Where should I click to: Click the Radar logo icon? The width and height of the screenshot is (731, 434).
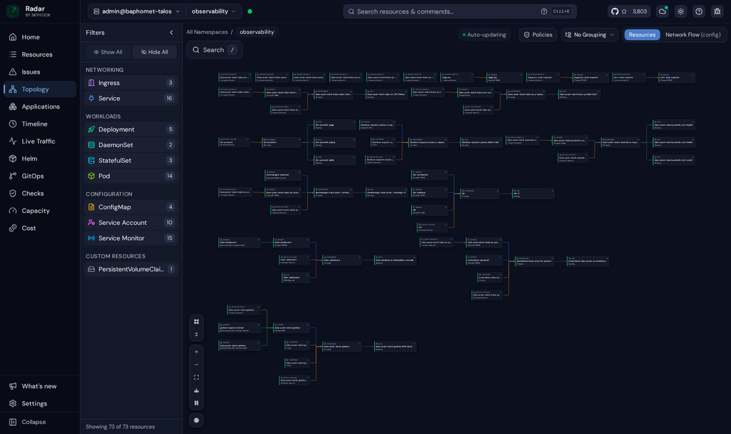(13, 11)
